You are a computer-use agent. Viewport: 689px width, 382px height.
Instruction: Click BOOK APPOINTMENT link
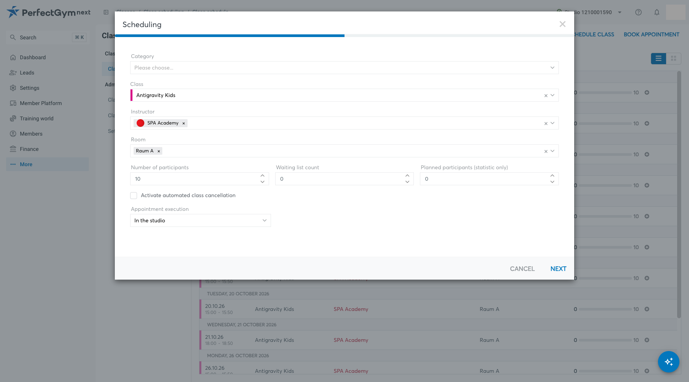651,34
